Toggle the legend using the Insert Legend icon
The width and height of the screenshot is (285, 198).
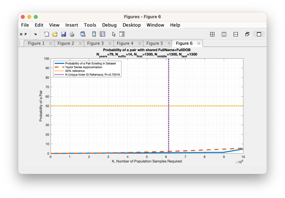pyautogui.click(x=102, y=34)
